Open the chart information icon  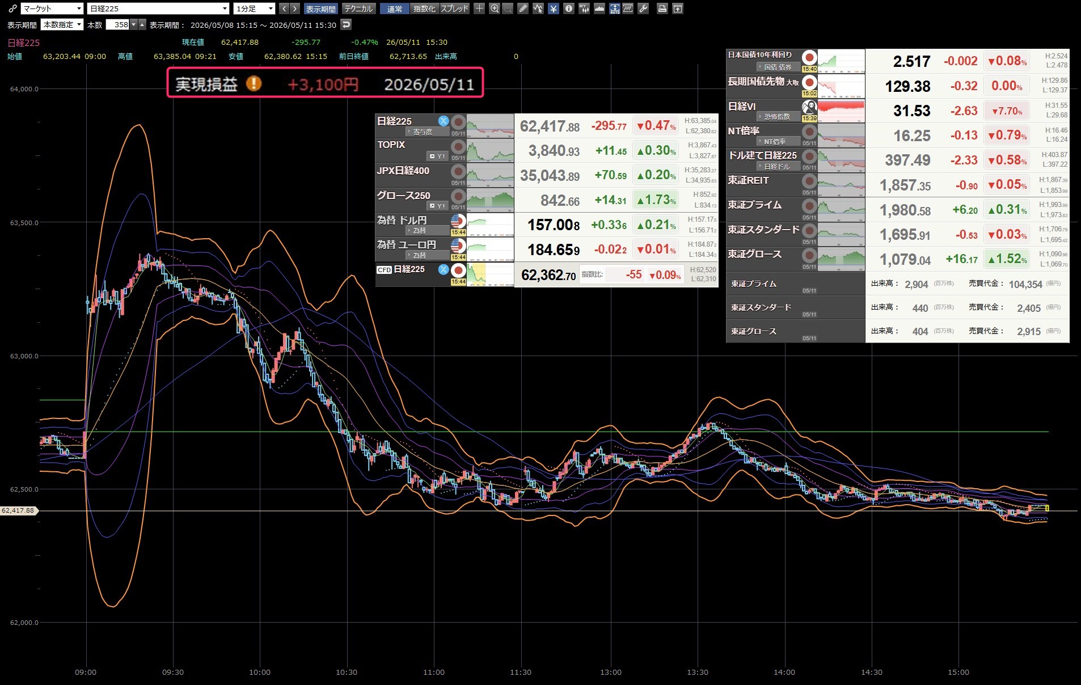569,9
